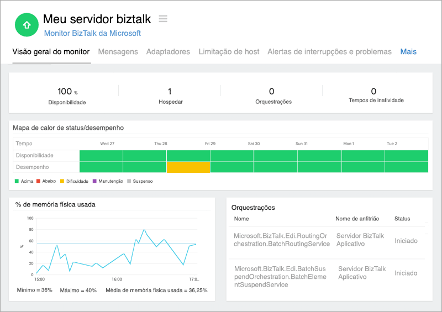Viewport: 442px width, 312px height.
Task: Click Iniciado status of BatchRoutingService
Action: click(406, 241)
